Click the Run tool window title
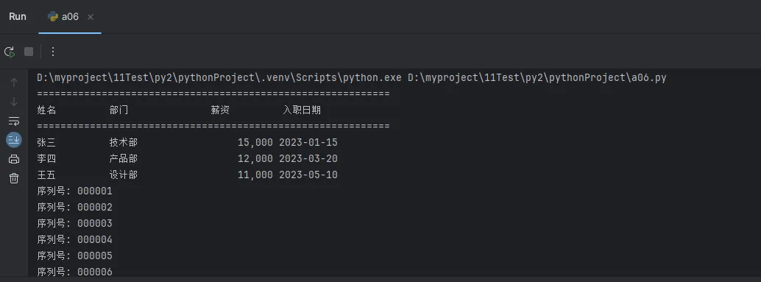 [x=18, y=16]
